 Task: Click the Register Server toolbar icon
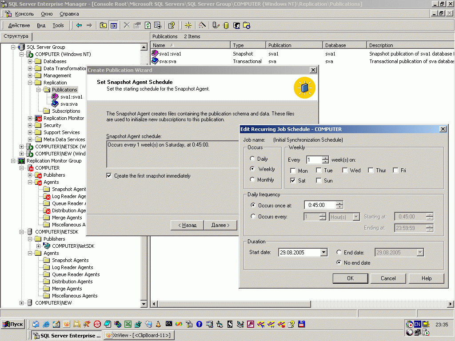(x=216, y=25)
